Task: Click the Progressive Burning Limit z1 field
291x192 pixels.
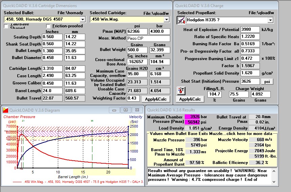Action: coord(250,58)
